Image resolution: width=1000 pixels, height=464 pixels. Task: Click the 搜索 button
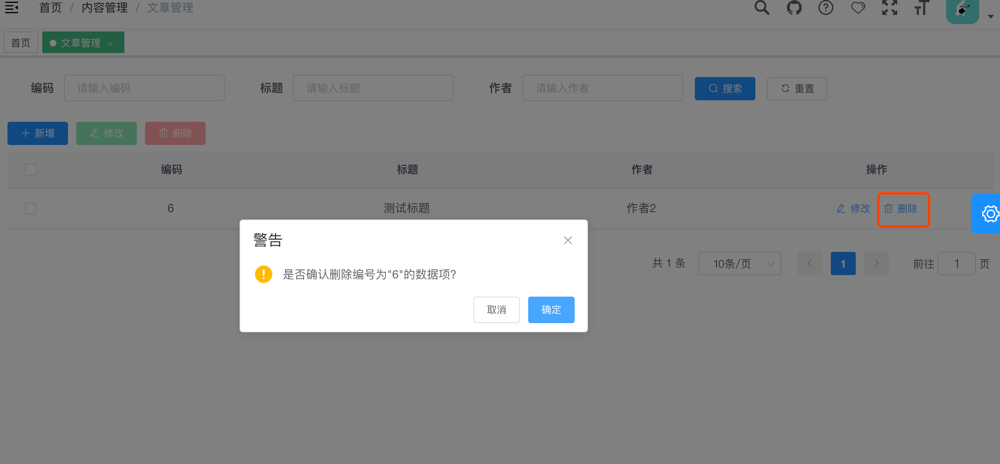pyautogui.click(x=725, y=89)
